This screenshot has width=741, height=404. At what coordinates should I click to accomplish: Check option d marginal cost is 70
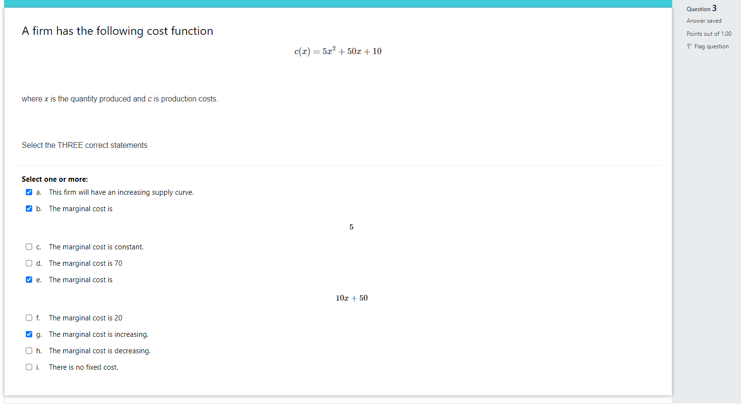29,263
